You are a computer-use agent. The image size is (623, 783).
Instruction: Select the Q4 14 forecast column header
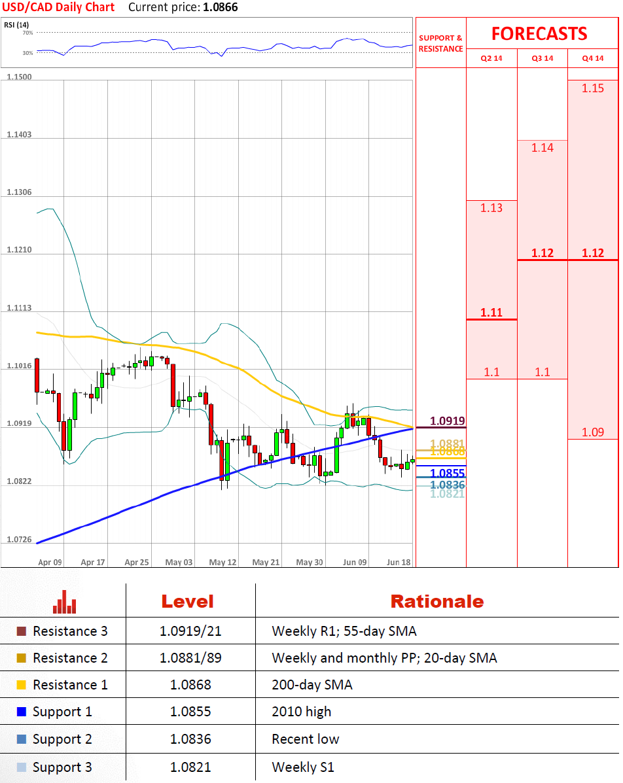pos(593,58)
